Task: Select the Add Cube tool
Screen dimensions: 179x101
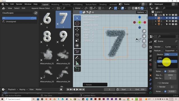Action: 77,69
